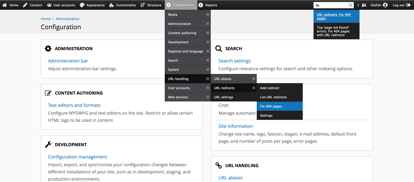Viewport: 414px width, 182px height.
Task: Click the Content pencil icon
Action: pos(25,5)
